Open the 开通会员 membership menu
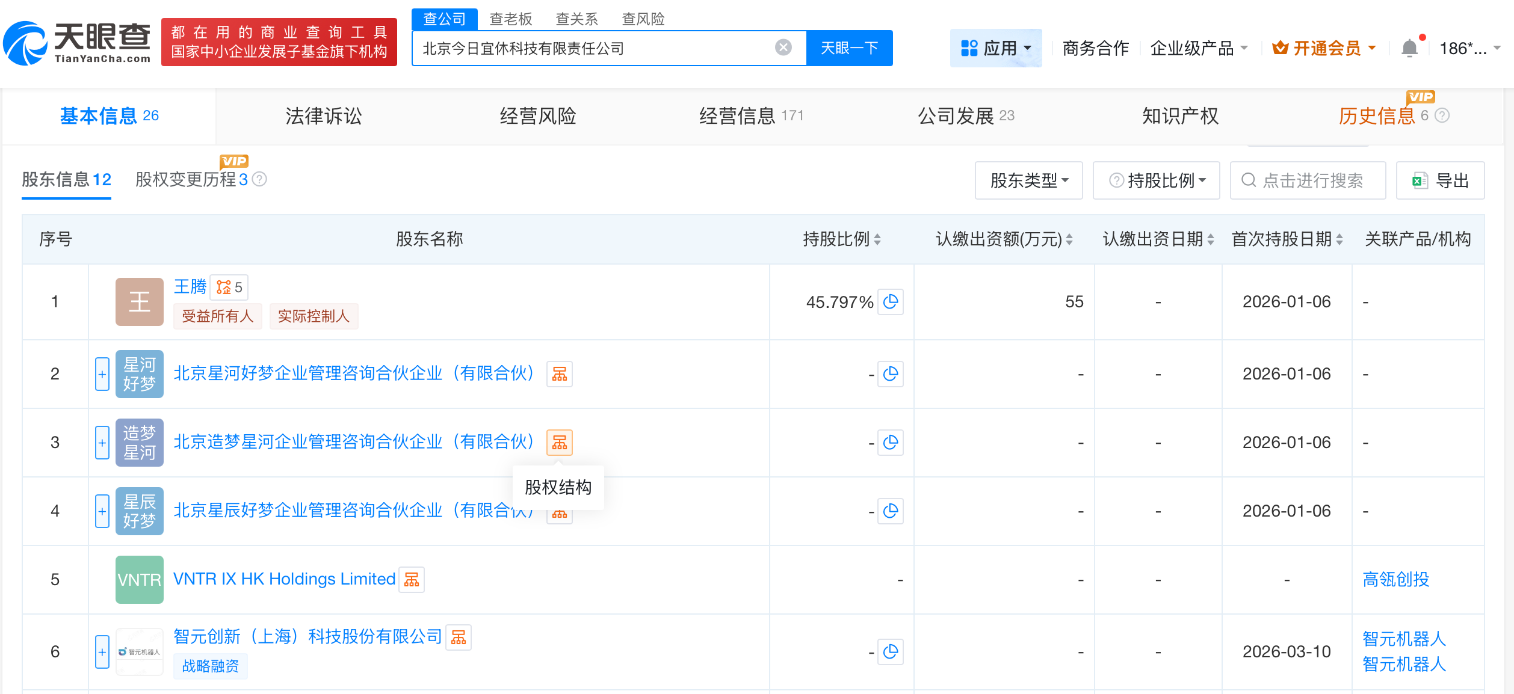 coord(1324,48)
